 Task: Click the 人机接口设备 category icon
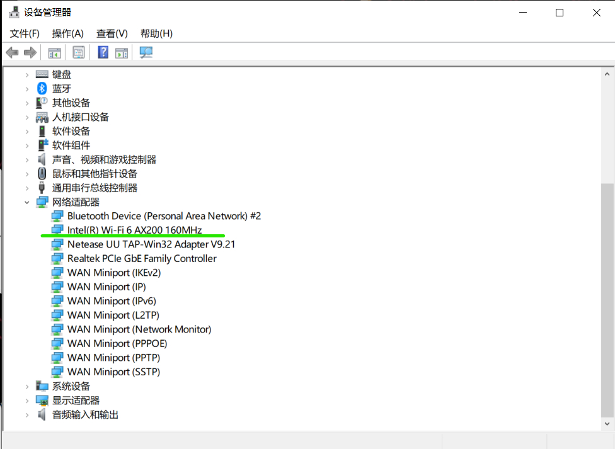[x=42, y=117]
